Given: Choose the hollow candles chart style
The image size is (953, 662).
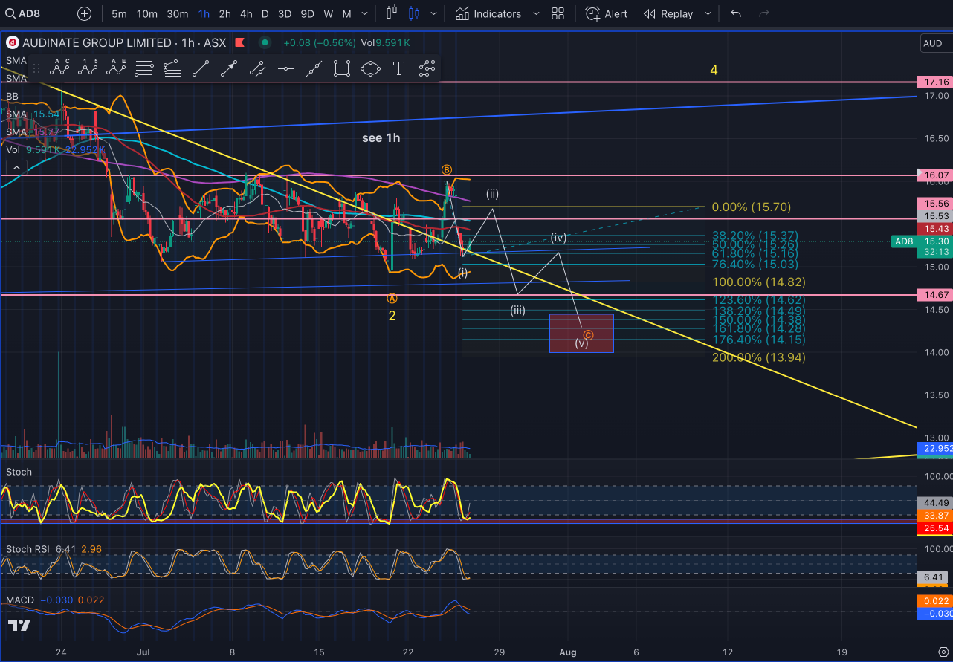Looking at the screenshot, I should tap(392, 13).
